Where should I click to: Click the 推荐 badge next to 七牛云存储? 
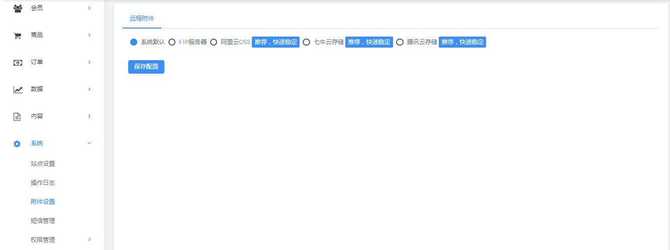pyautogui.click(x=369, y=42)
